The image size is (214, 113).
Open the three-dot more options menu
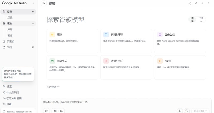click(x=209, y=3)
